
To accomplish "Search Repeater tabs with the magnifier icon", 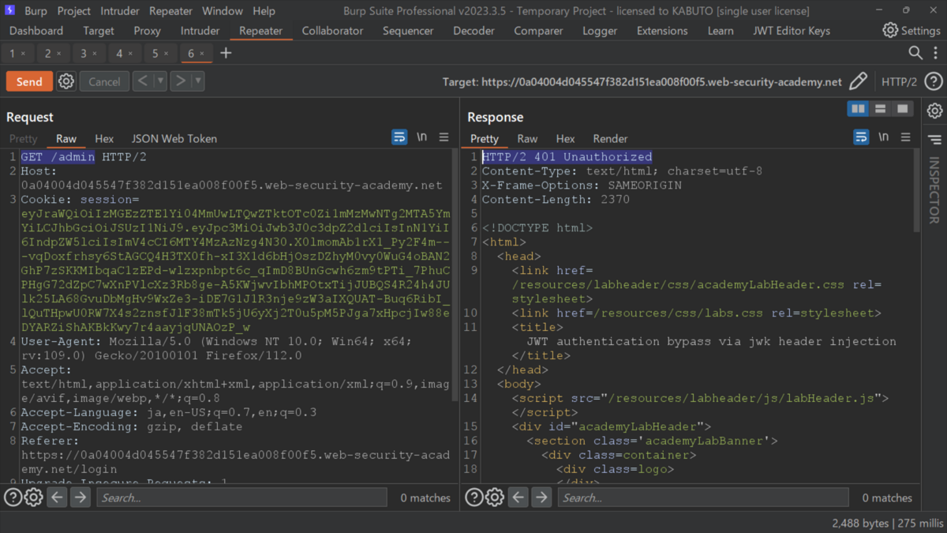I will click(915, 53).
